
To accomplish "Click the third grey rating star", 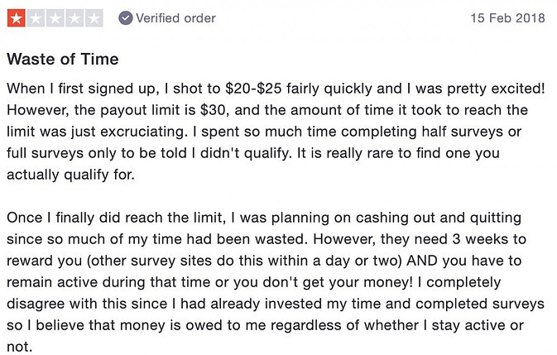I will [55, 18].
